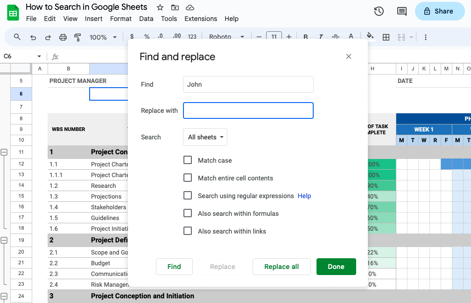Click the move to folder icon
Image resolution: width=471 pixels, height=303 pixels.
click(175, 7)
